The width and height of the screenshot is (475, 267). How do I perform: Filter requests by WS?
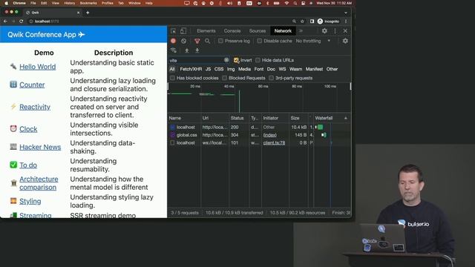(282, 69)
